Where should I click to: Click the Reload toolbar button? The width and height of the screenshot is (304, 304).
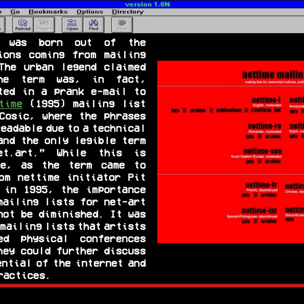click(x=23, y=25)
